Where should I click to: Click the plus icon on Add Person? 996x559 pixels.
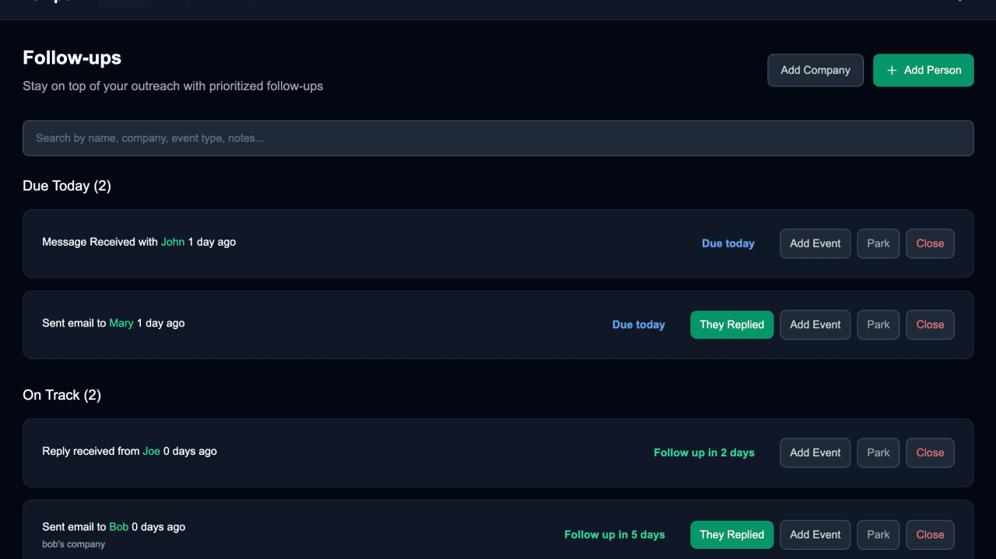pos(892,70)
